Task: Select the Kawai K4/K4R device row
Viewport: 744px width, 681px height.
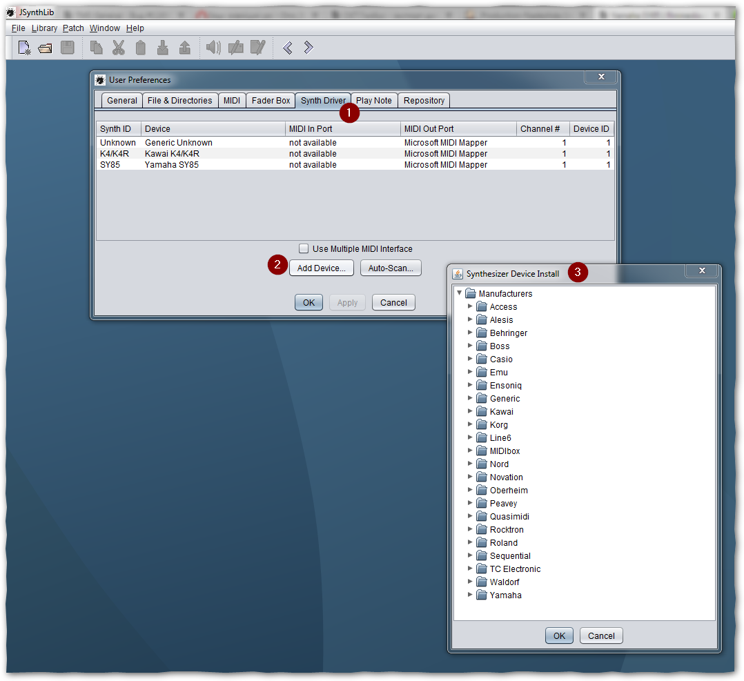Action: pyautogui.click(x=355, y=154)
